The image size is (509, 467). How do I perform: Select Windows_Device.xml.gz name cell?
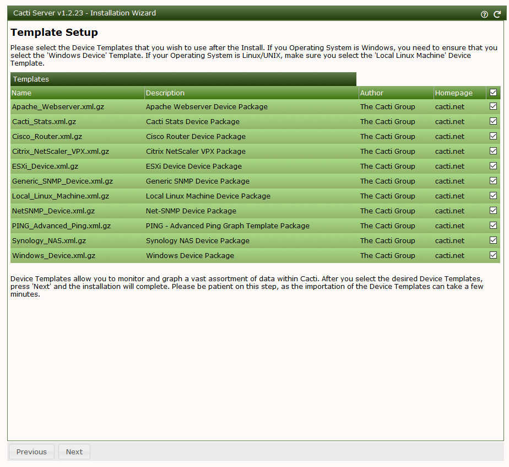[53, 256]
